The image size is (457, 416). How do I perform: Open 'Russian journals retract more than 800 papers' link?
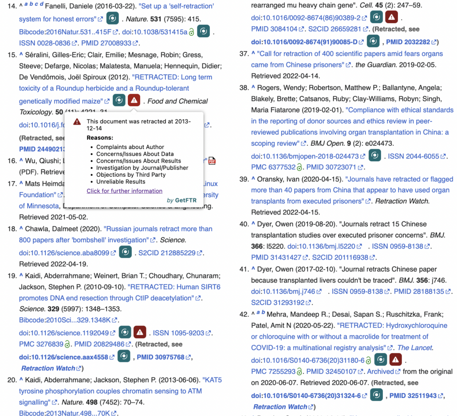tap(116, 234)
